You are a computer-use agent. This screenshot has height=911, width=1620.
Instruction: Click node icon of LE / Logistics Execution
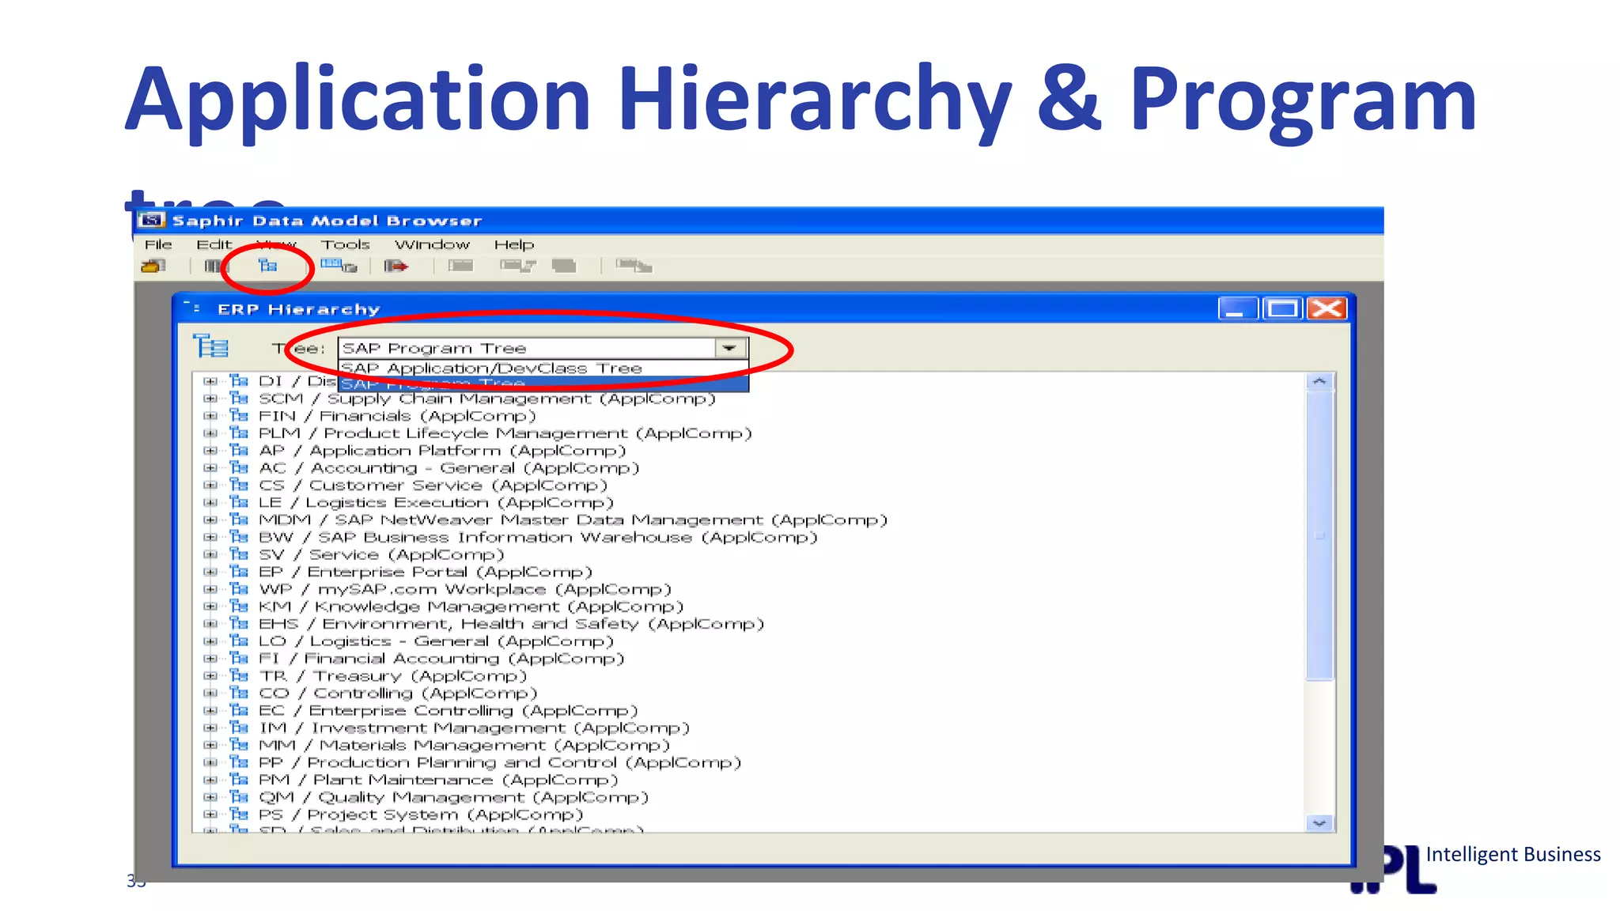[239, 502]
